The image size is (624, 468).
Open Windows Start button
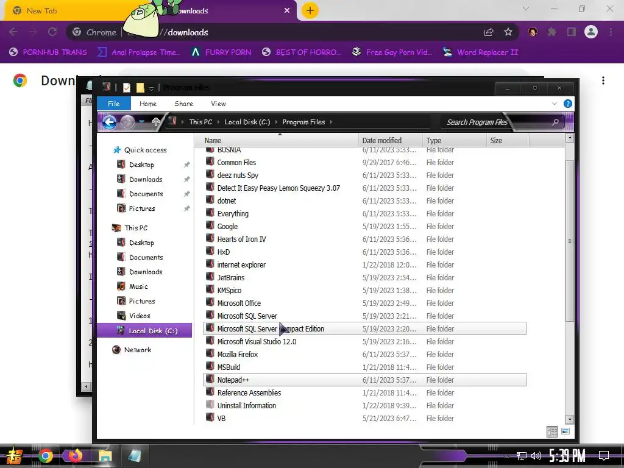(15, 456)
